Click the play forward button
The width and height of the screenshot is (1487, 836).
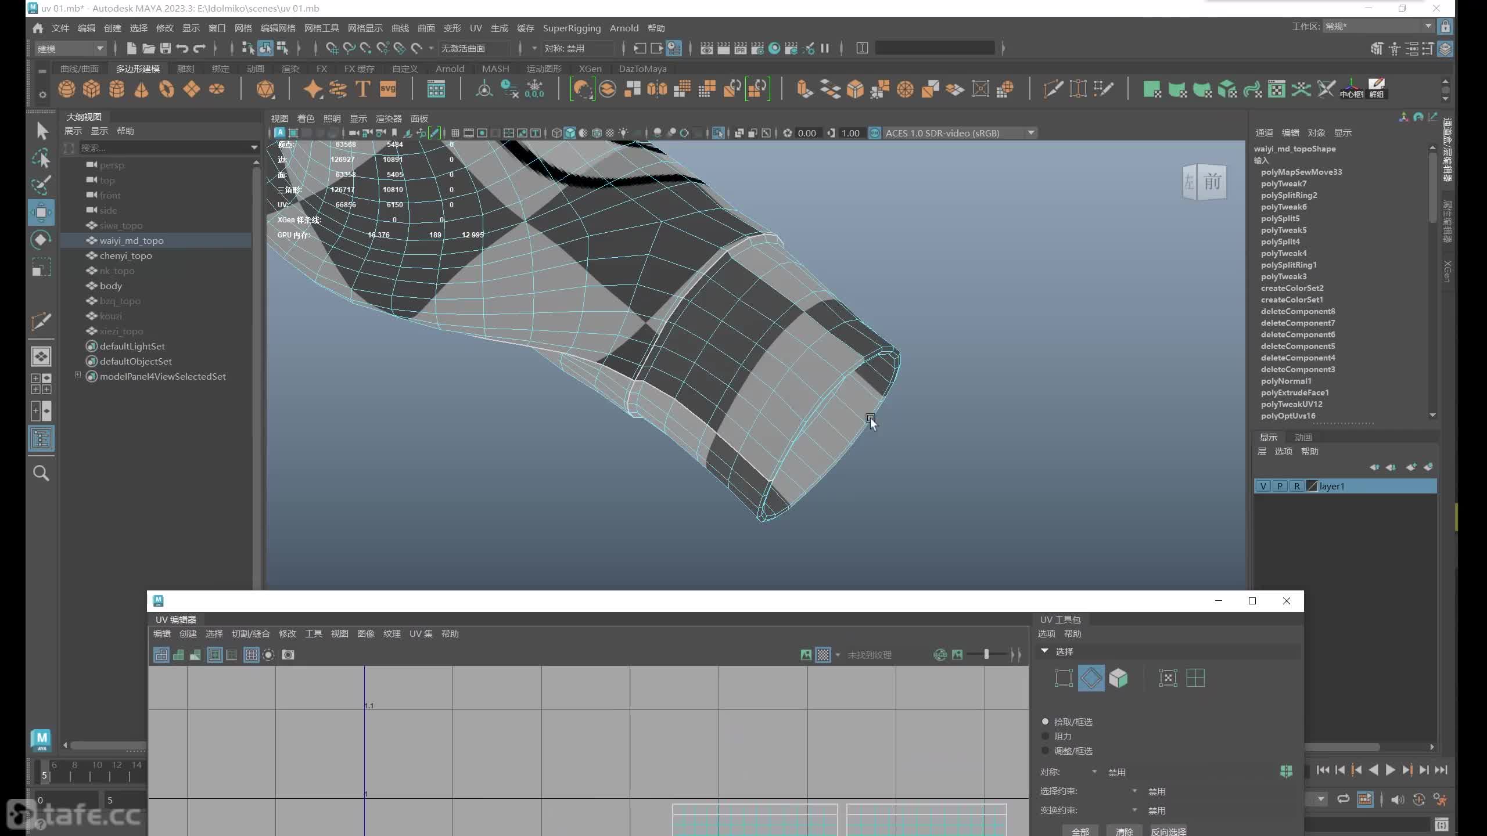[1390, 770]
